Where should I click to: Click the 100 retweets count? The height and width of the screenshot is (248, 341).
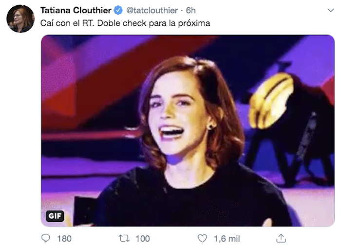143,239
